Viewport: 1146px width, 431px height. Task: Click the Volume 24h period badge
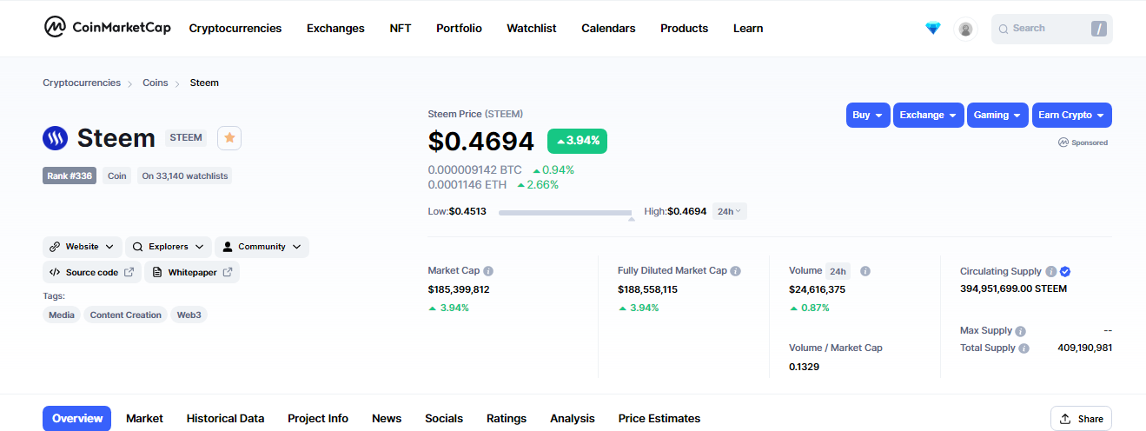pos(838,271)
